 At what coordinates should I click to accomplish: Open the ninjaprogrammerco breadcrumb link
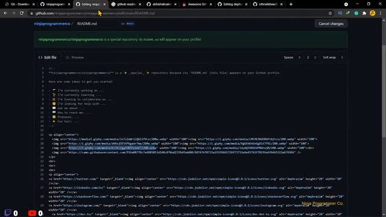click(x=52, y=24)
